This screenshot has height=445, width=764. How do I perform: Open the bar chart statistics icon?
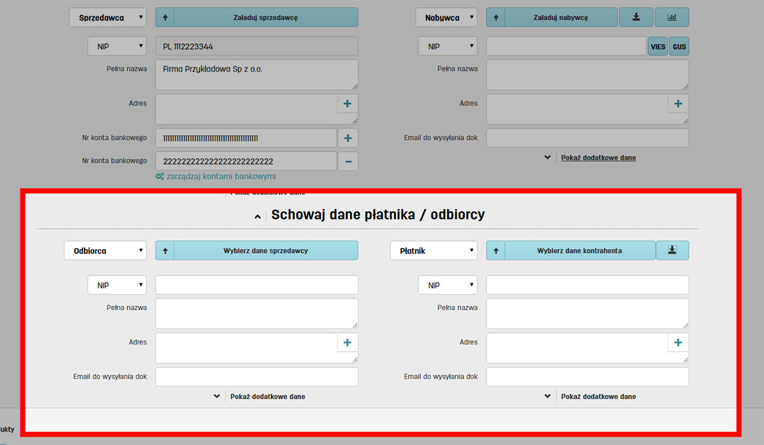(672, 17)
